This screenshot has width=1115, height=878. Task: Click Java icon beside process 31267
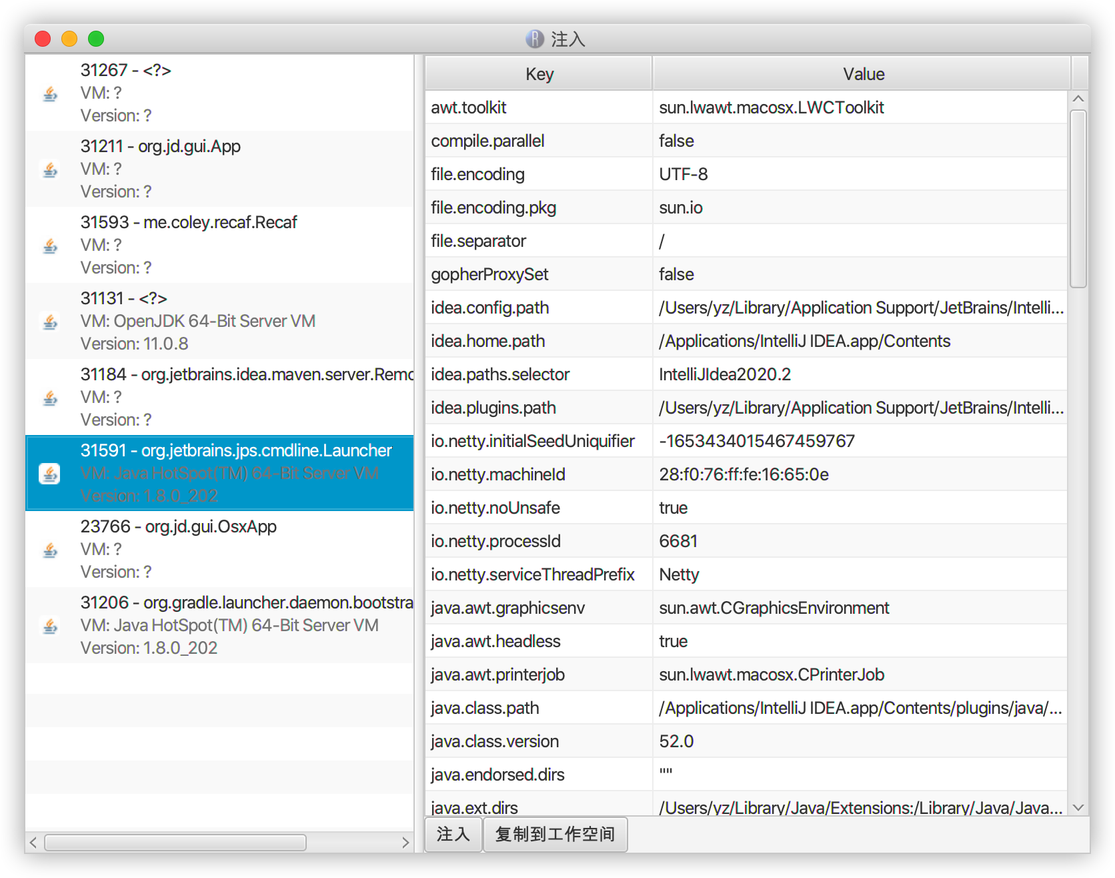point(50,93)
